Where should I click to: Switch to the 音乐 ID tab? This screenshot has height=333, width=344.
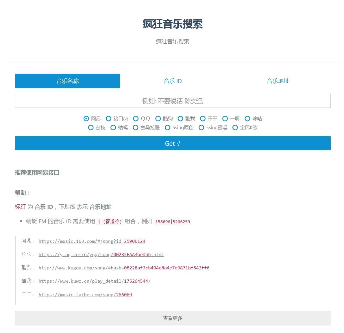pos(173,81)
